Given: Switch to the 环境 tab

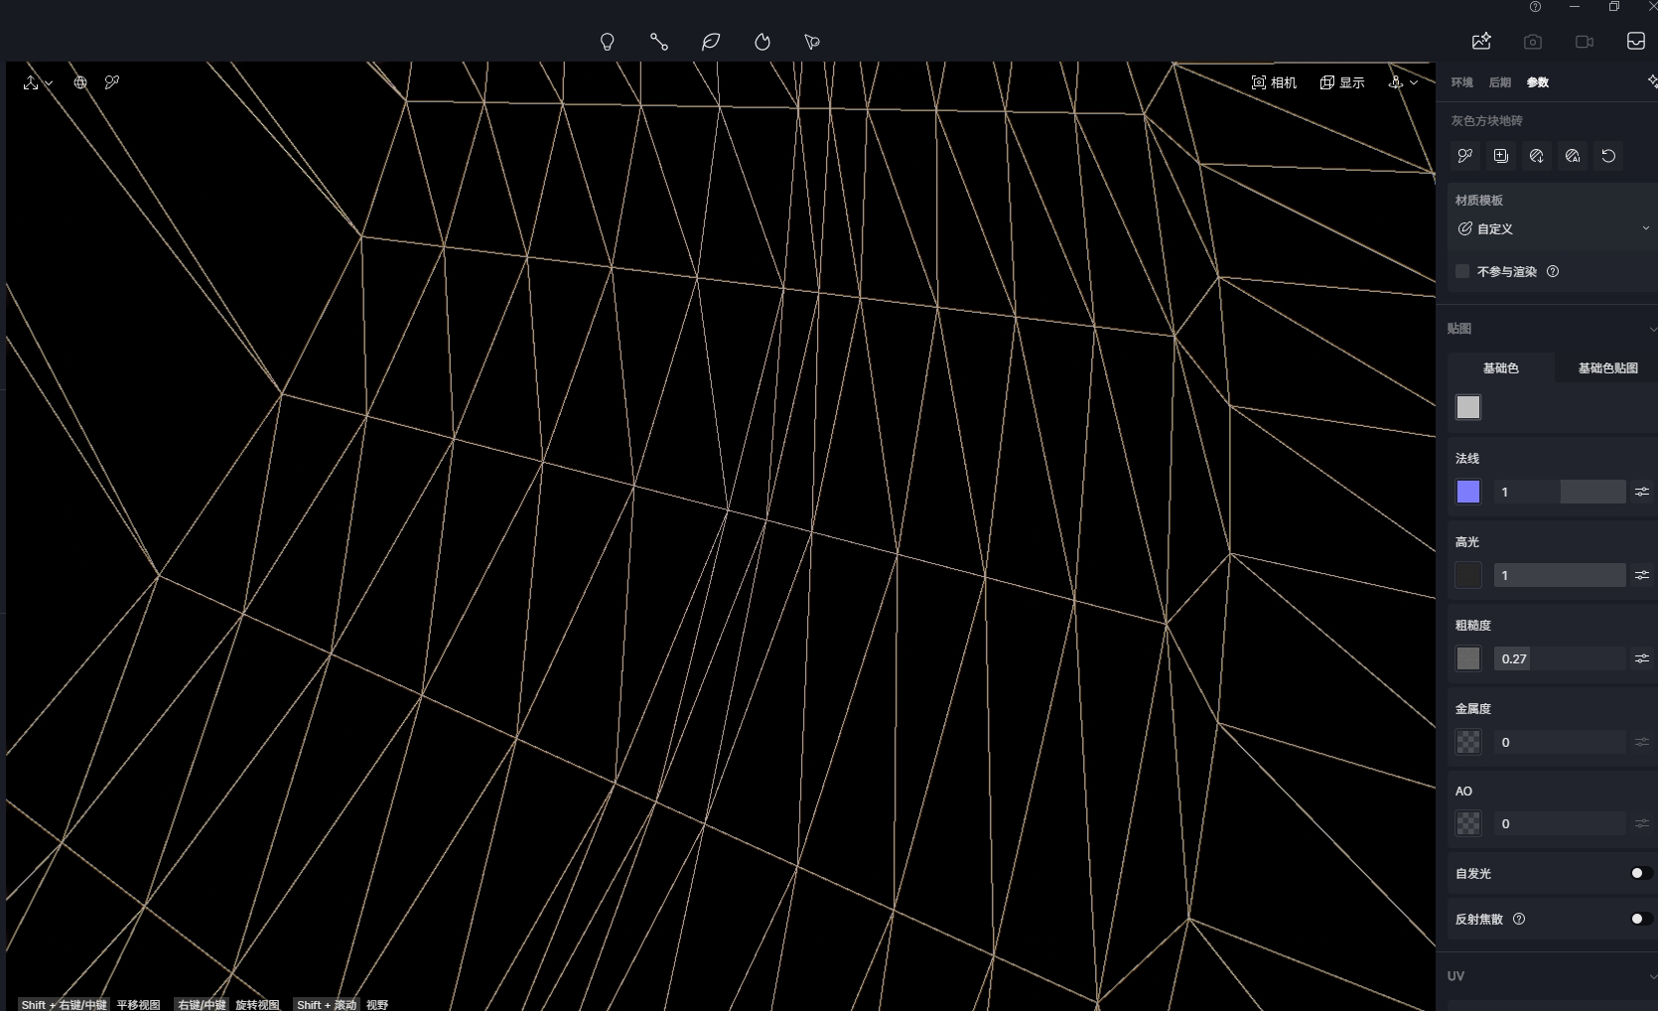Looking at the screenshot, I should (1461, 82).
